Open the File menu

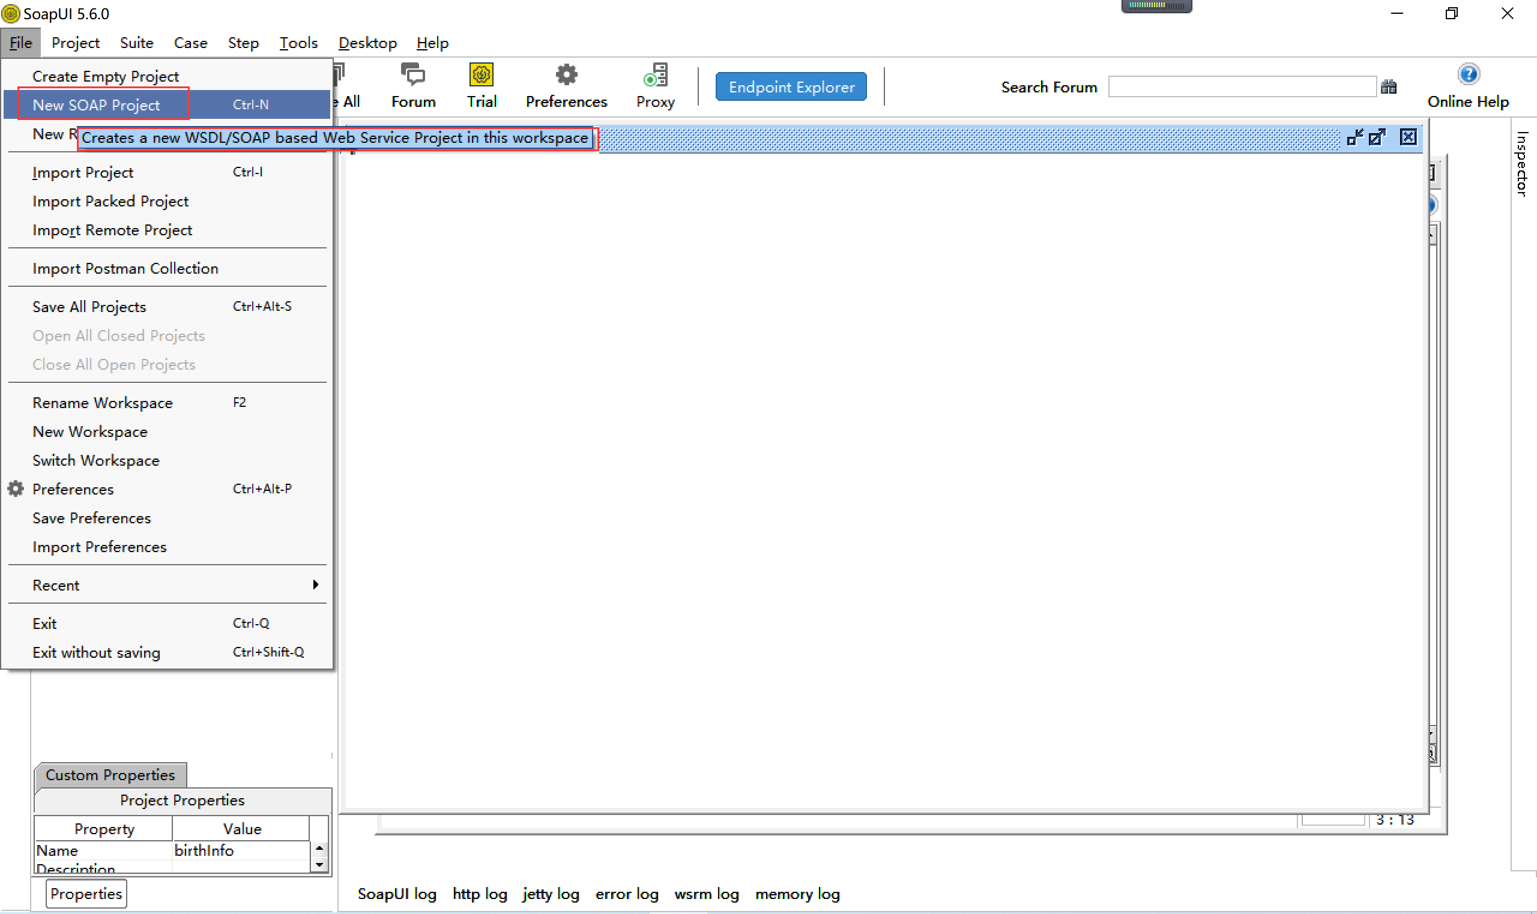tap(20, 43)
